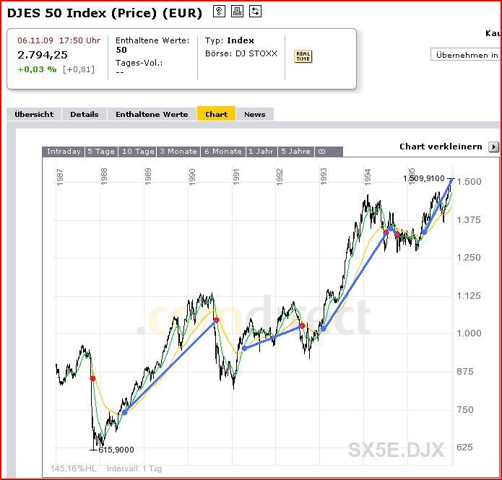
Task: Click the index price 2.794,25
Action: coord(43,55)
